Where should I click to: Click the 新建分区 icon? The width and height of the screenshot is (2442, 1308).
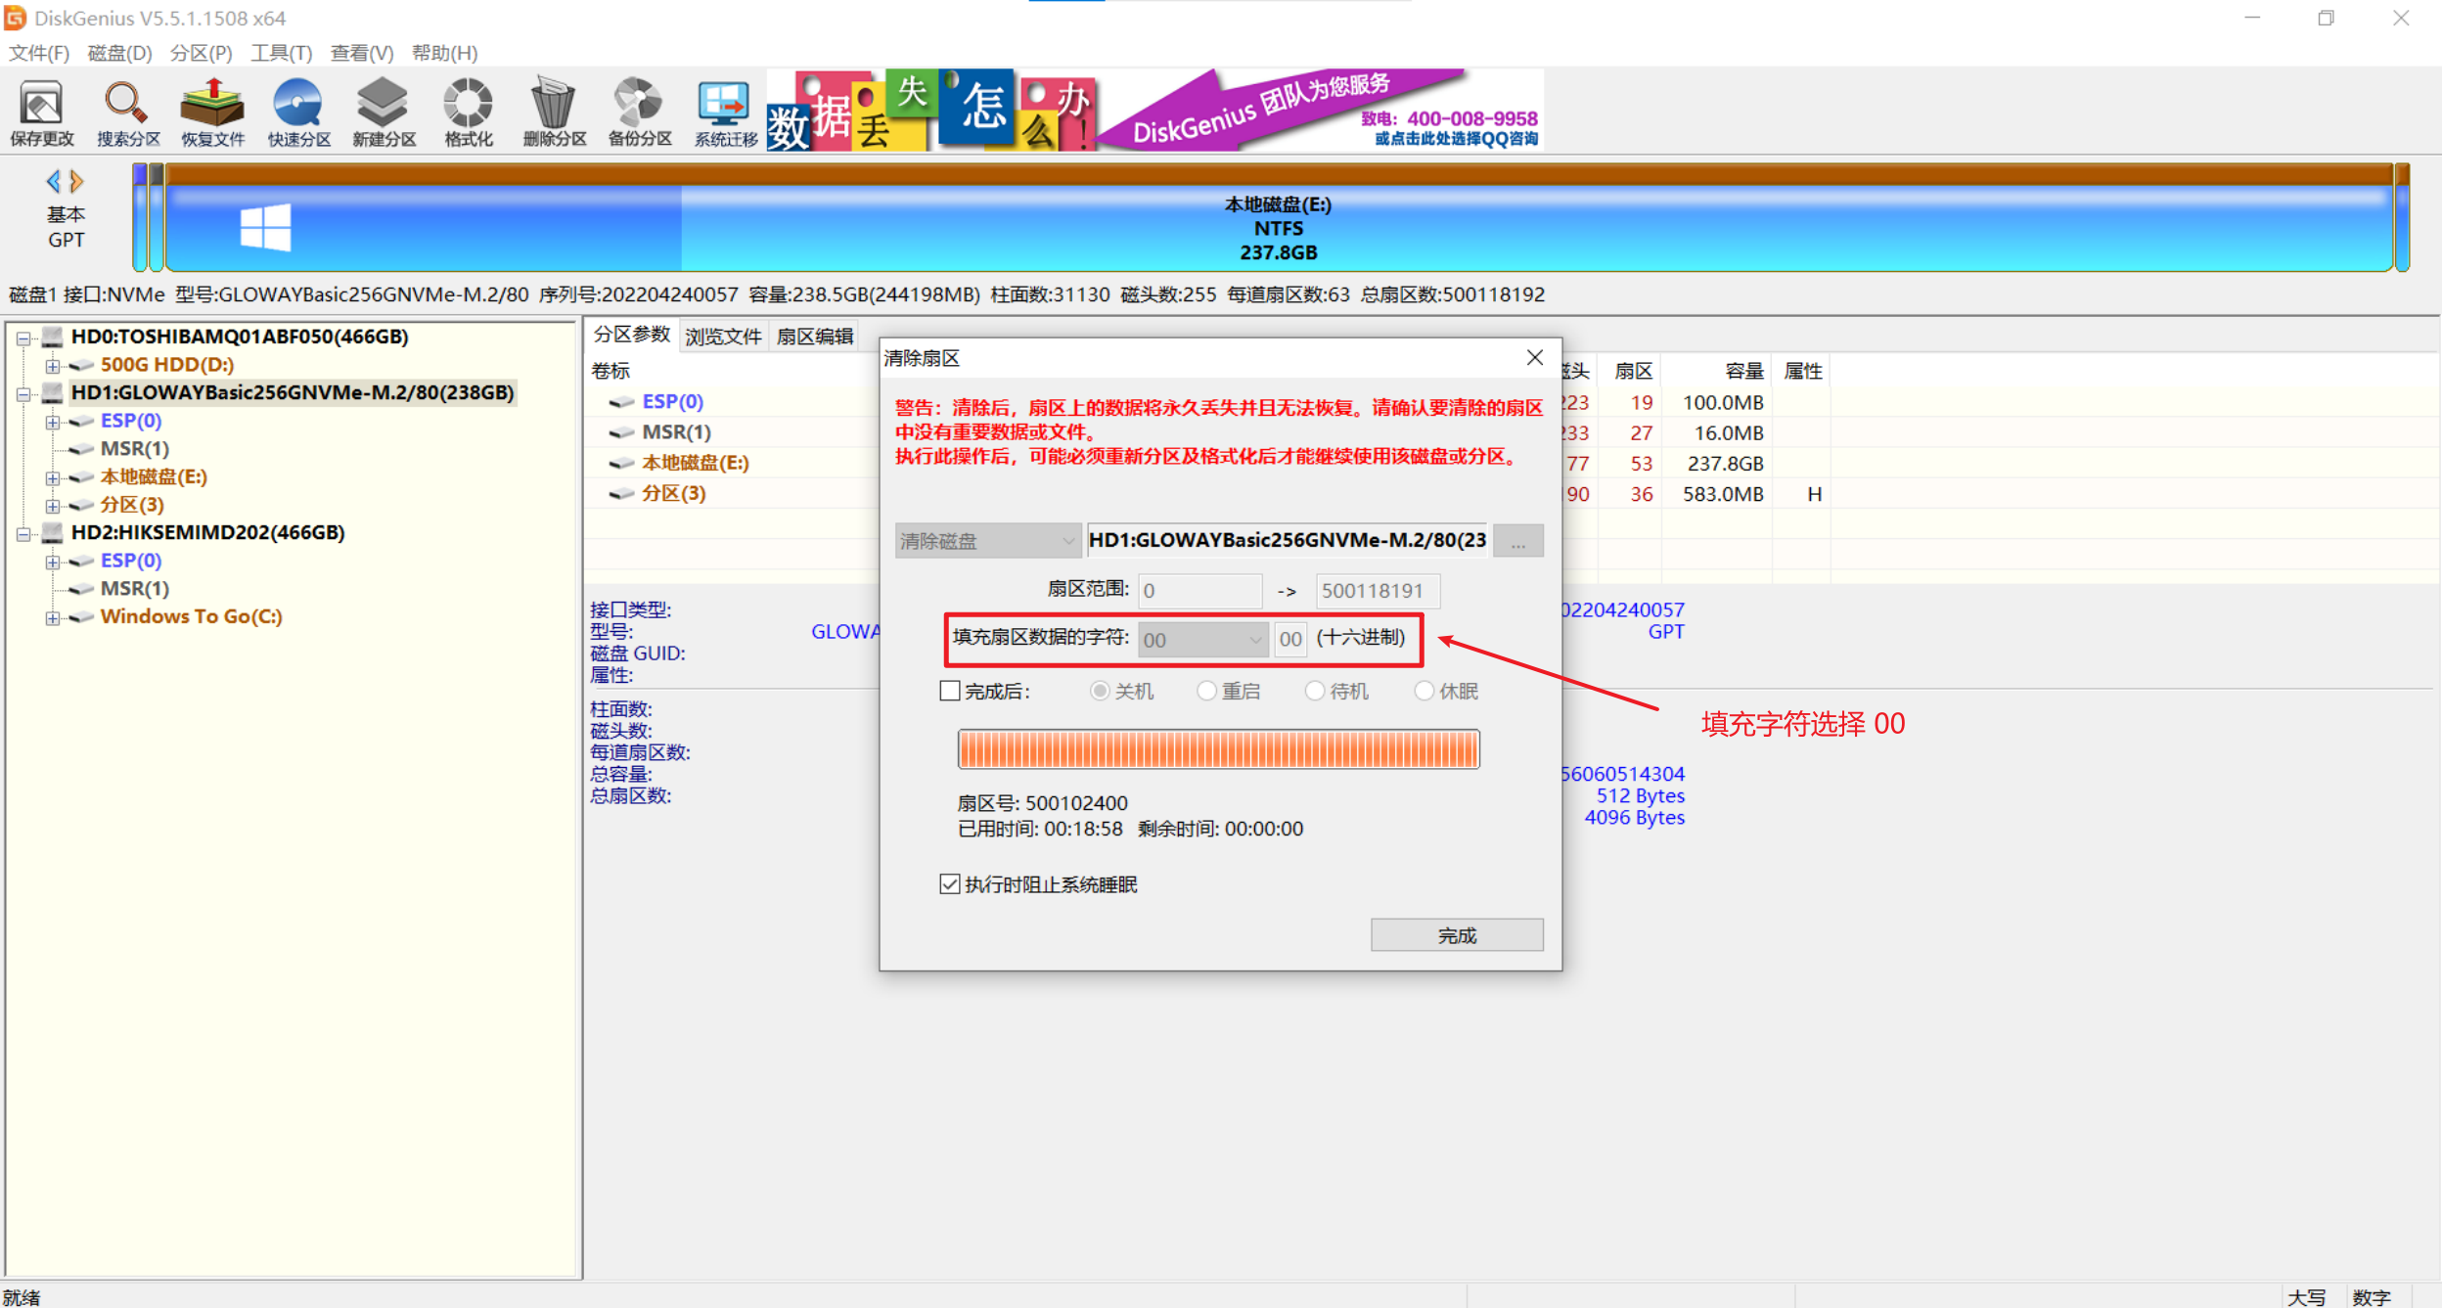click(383, 111)
